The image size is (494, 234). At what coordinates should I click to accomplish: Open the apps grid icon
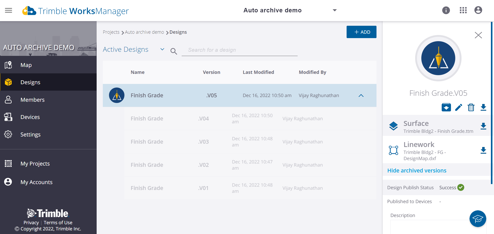[463, 10]
